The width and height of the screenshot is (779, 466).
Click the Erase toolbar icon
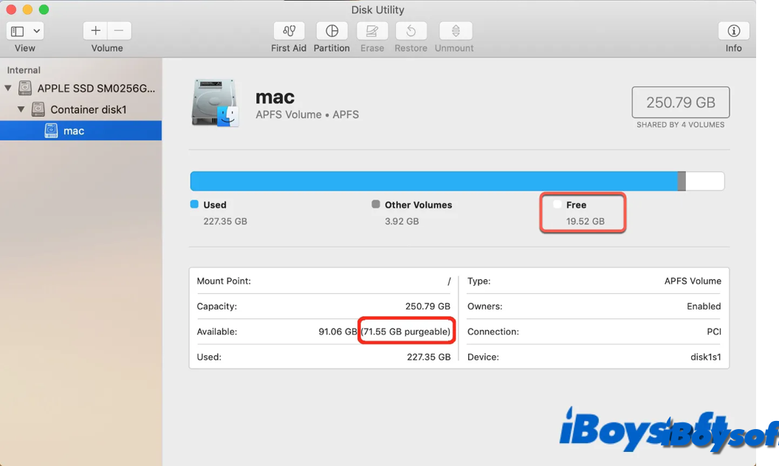[x=372, y=31]
